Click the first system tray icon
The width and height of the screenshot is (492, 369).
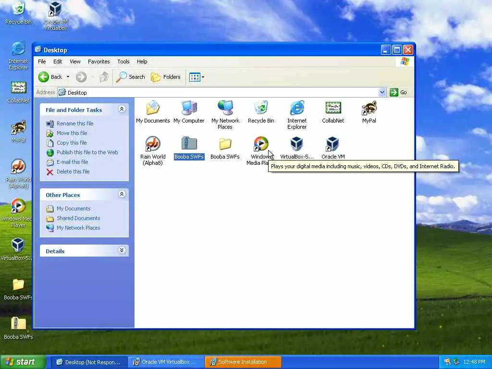447,362
